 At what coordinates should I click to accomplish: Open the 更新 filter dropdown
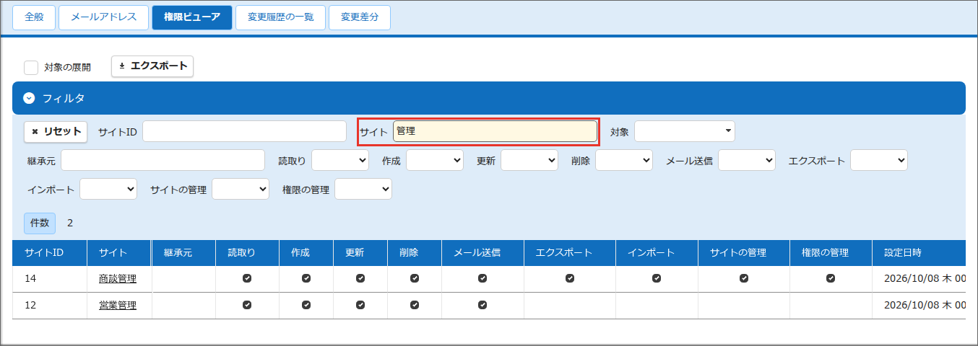point(529,160)
